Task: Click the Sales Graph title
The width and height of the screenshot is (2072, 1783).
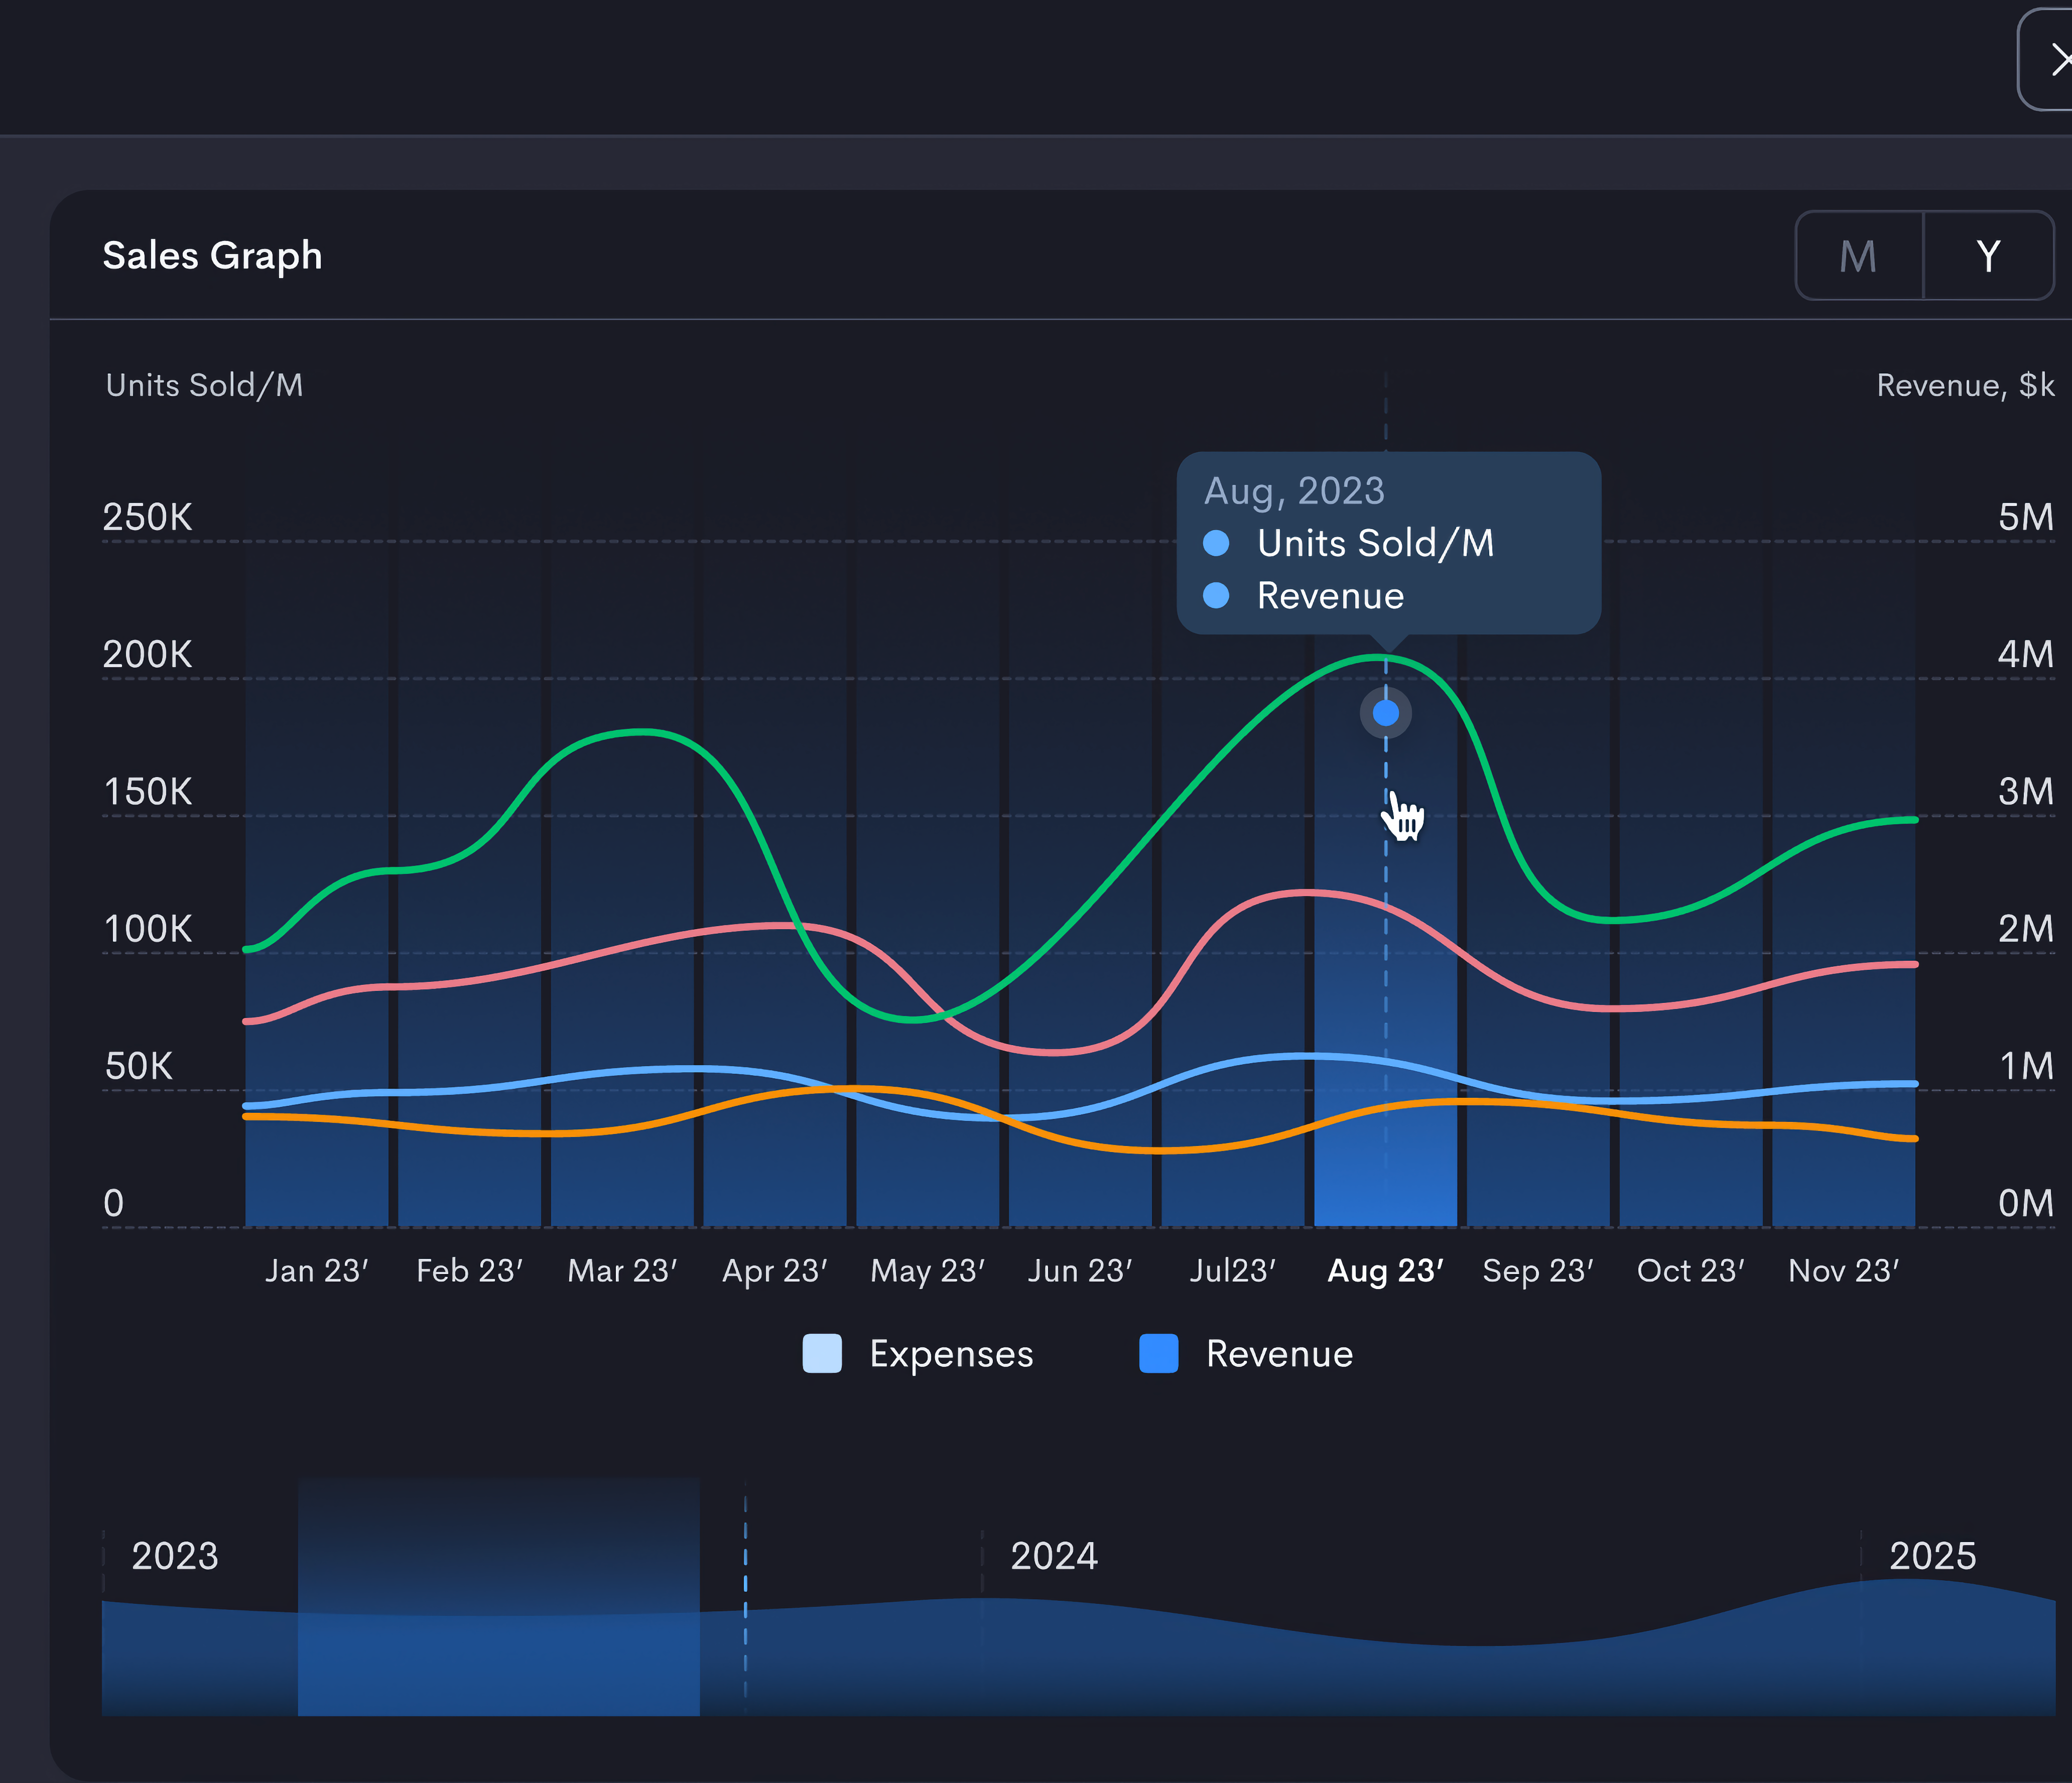Action: click(212, 256)
